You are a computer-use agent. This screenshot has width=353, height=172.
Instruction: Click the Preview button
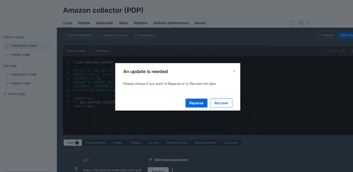tap(158, 170)
